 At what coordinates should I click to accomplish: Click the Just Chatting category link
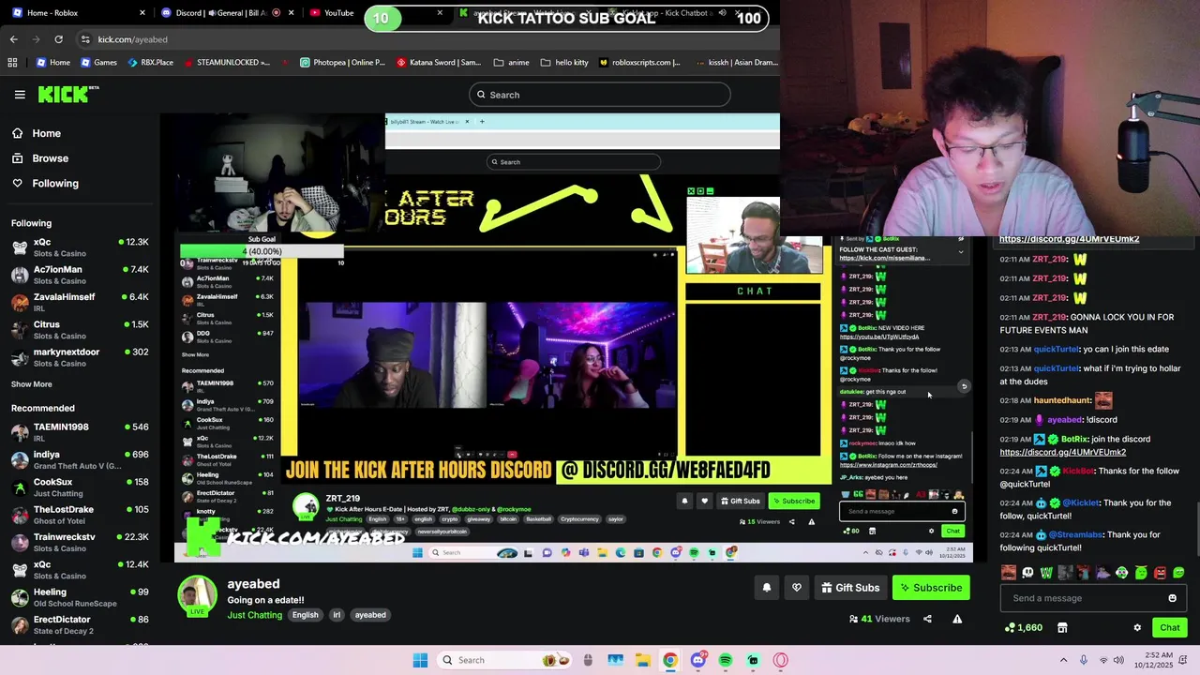coord(254,615)
